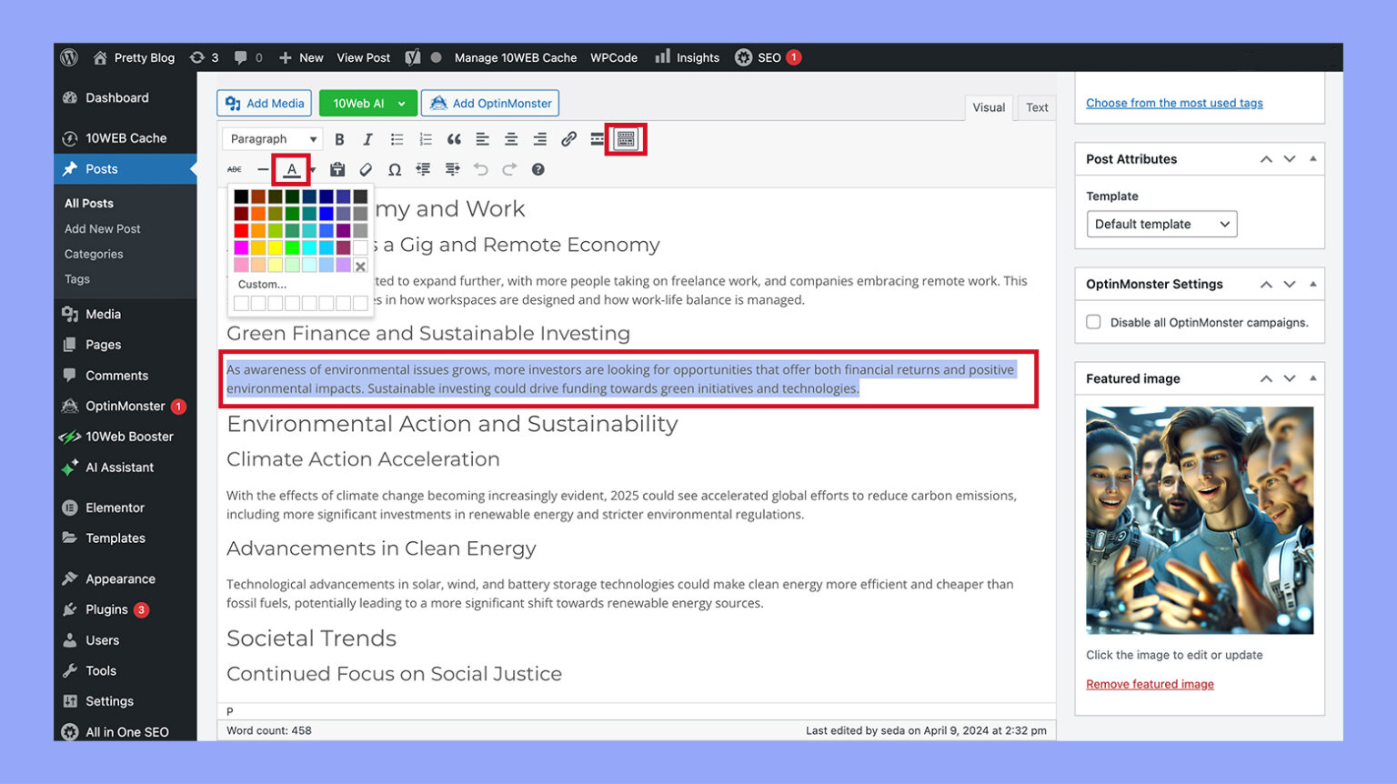Open the Default template dropdown
1397x784 pixels.
pos(1161,224)
